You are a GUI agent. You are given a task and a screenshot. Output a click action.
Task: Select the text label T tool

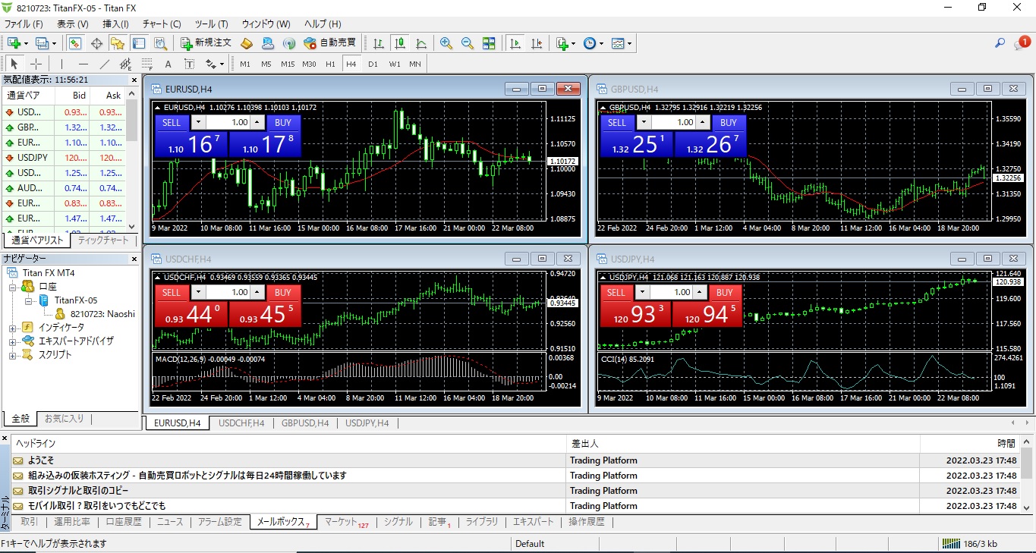[190, 64]
